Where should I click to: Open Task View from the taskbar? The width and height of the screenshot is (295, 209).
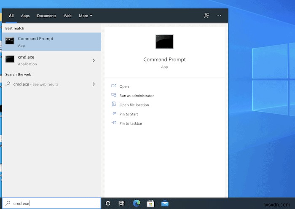(x=122, y=203)
